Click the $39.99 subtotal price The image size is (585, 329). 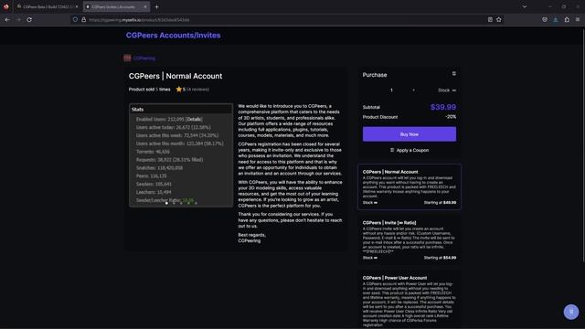click(442, 107)
